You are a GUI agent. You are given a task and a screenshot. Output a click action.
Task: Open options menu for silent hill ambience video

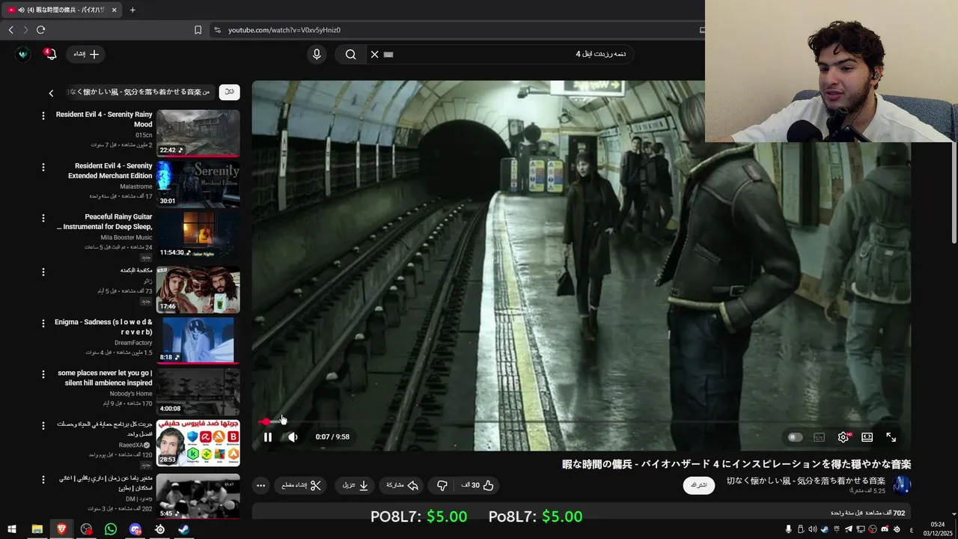pyautogui.click(x=43, y=374)
